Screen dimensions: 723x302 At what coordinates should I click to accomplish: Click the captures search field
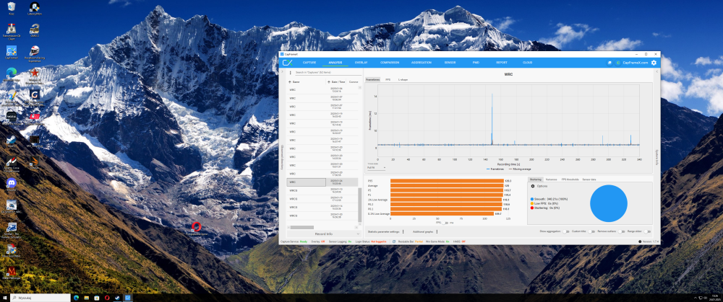pos(329,73)
